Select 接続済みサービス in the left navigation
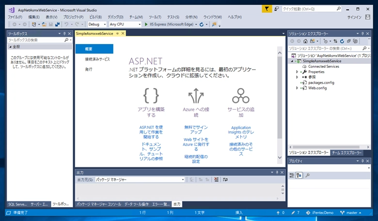The image size is (378, 221). 97,59
